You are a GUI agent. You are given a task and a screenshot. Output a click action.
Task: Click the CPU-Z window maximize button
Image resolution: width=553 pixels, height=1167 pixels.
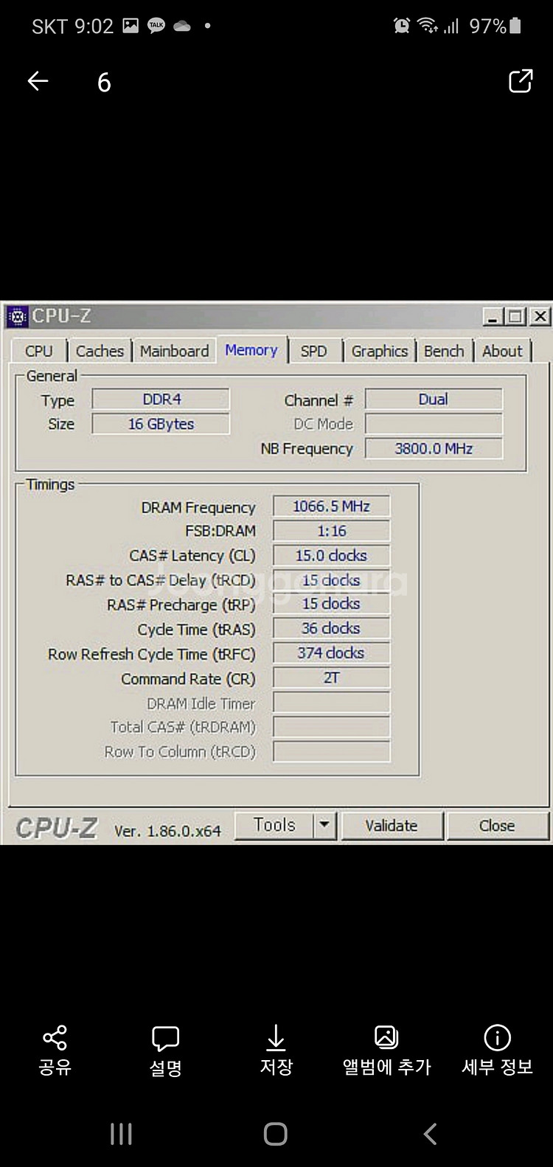point(516,317)
